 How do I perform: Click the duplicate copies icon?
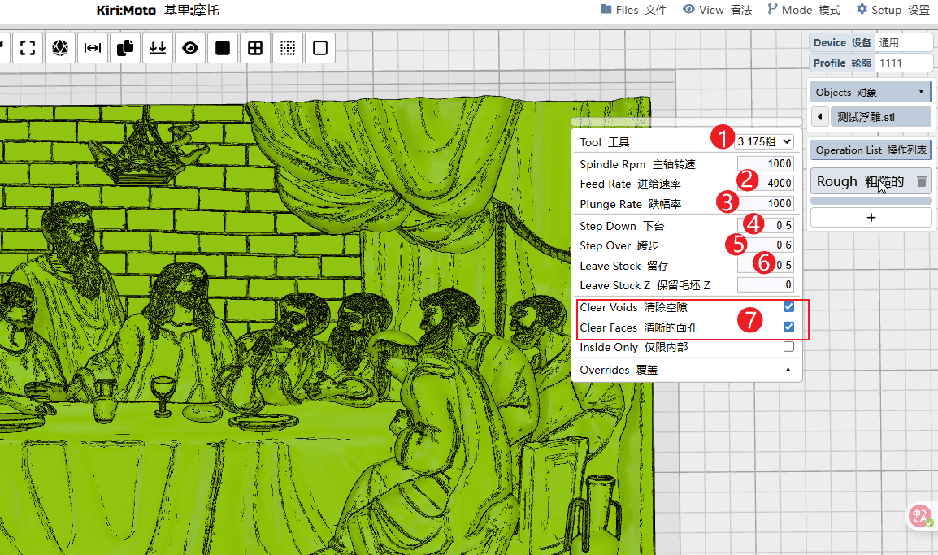[x=125, y=49]
